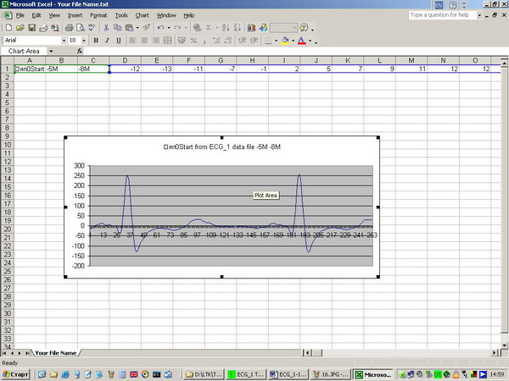Open Font Color palette dropdown arrow
This screenshot has height=381, width=509.
310,41
